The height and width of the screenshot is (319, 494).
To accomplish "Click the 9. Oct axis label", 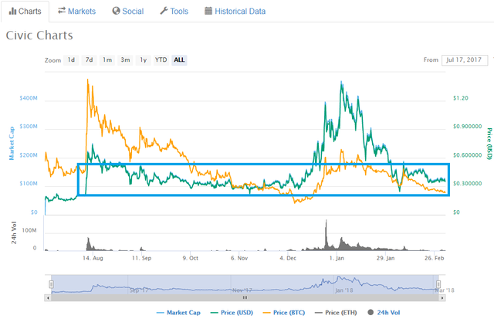I will pos(191,258).
